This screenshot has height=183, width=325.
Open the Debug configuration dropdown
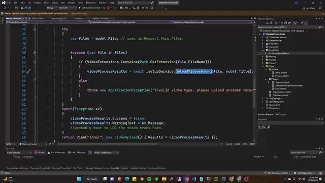pos(52,8)
